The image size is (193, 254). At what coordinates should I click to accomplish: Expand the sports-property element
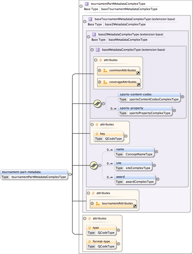[174, 111]
